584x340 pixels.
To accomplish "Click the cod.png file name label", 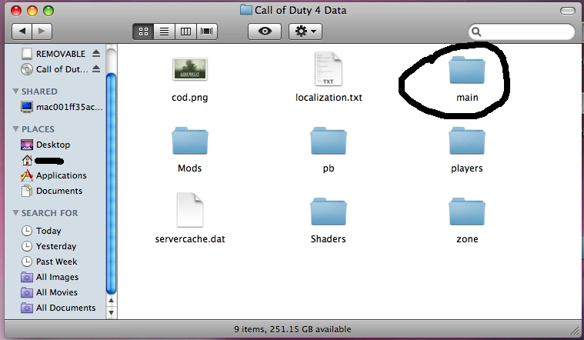I will (x=190, y=98).
